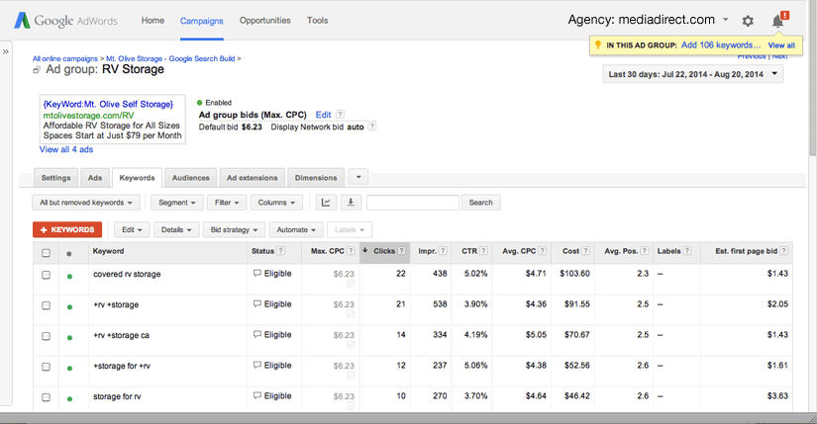Switch to the Dimensions tab
The width and height of the screenshot is (817, 424).
316,177
